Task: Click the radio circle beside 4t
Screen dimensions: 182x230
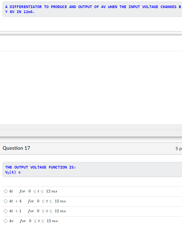Action: tap(5, 191)
